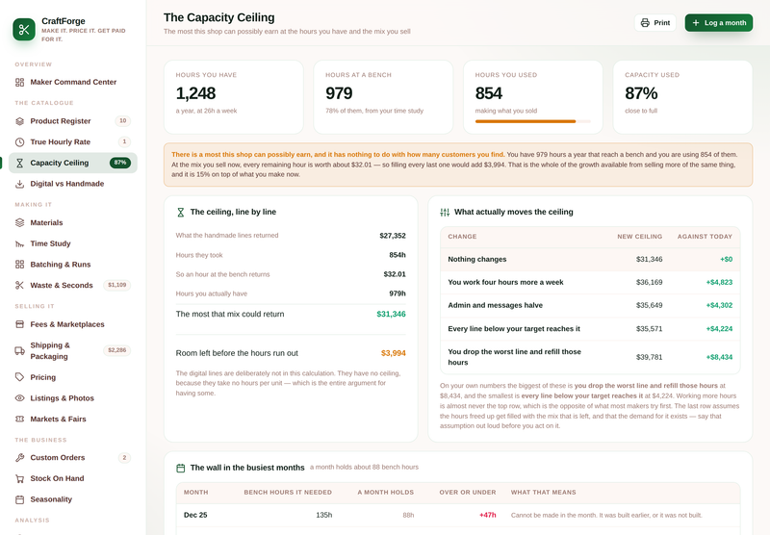Click the Pricing tag icon
This screenshot has height=535, width=770.
click(x=19, y=377)
